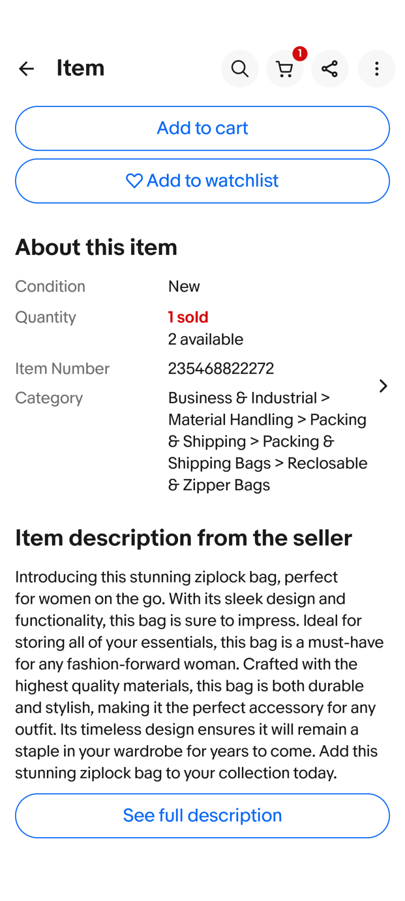Tap the item number 235468822272
The width and height of the screenshot is (405, 901).
point(221,369)
